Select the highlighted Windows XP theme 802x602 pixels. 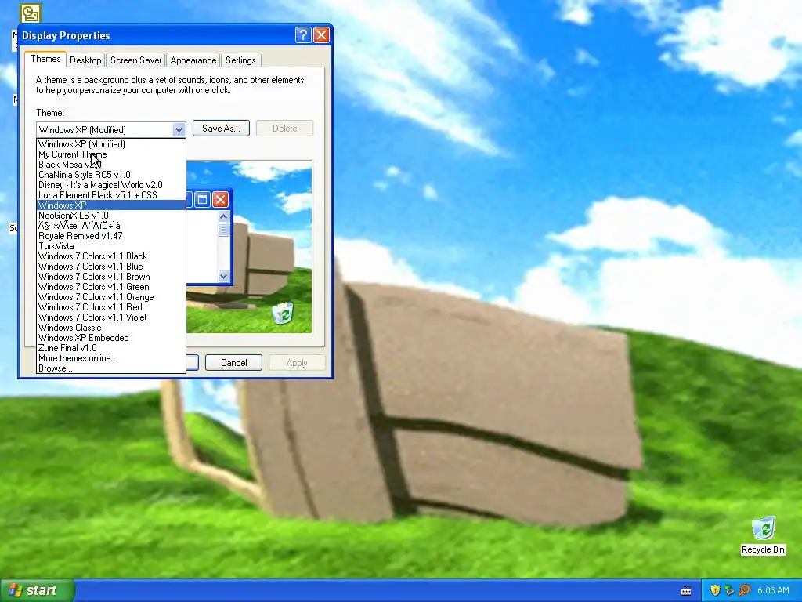[111, 205]
